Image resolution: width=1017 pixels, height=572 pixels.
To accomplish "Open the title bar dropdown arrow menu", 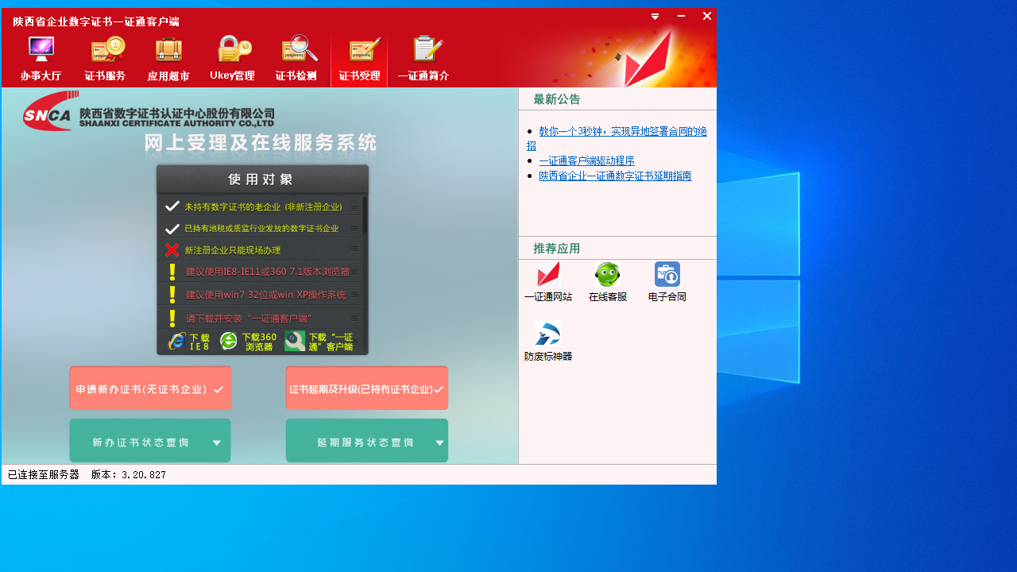I will (x=654, y=16).
